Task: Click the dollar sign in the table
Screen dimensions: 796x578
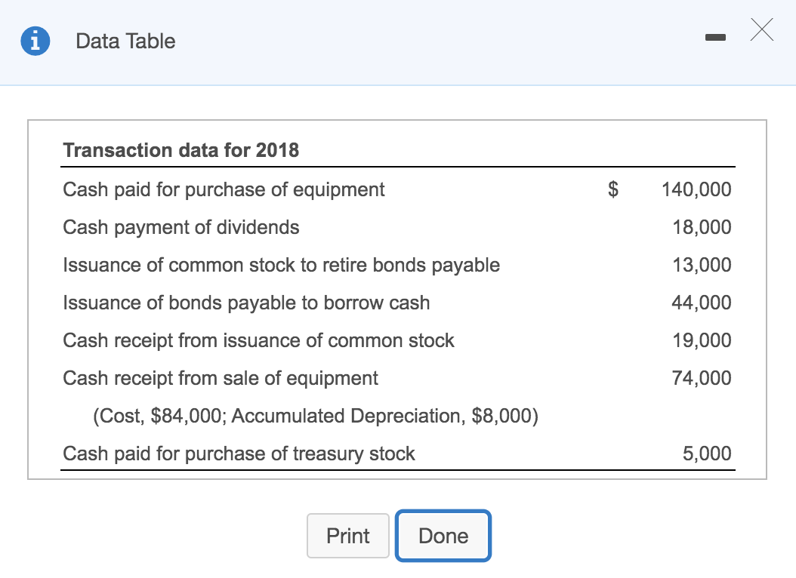Action: click(x=612, y=189)
